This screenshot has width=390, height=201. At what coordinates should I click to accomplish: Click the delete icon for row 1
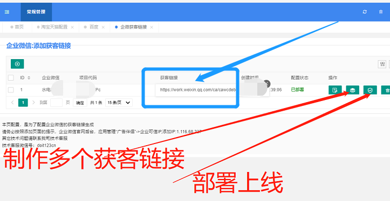click(387, 90)
